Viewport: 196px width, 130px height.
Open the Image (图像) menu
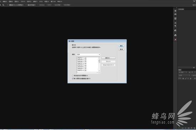coord(11,1)
